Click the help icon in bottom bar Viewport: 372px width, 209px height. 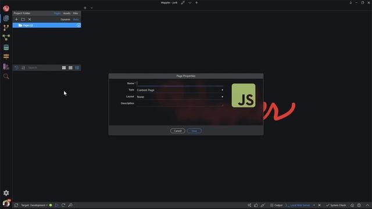359,205
